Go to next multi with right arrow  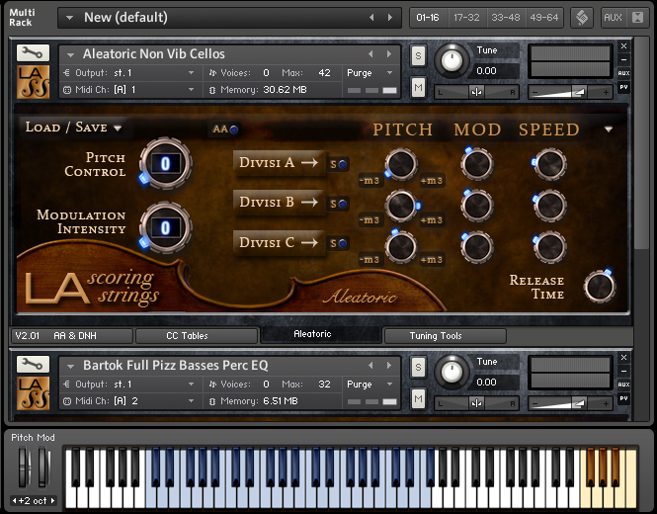pyautogui.click(x=390, y=18)
